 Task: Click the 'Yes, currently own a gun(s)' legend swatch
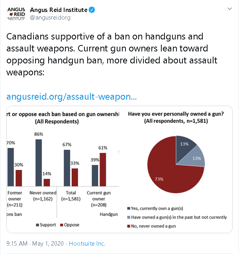(x=128, y=209)
